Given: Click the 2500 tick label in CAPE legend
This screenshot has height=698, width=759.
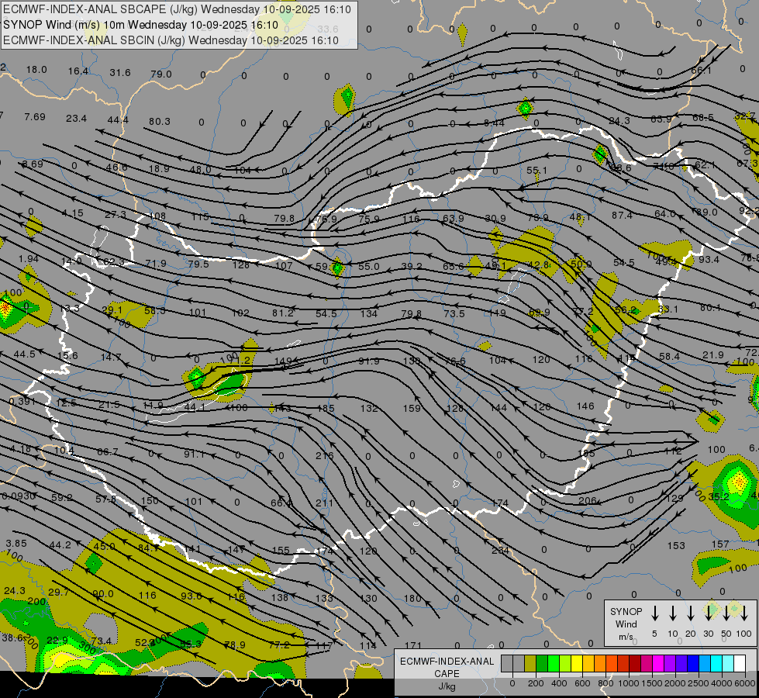Looking at the screenshot, I should coord(699,683).
